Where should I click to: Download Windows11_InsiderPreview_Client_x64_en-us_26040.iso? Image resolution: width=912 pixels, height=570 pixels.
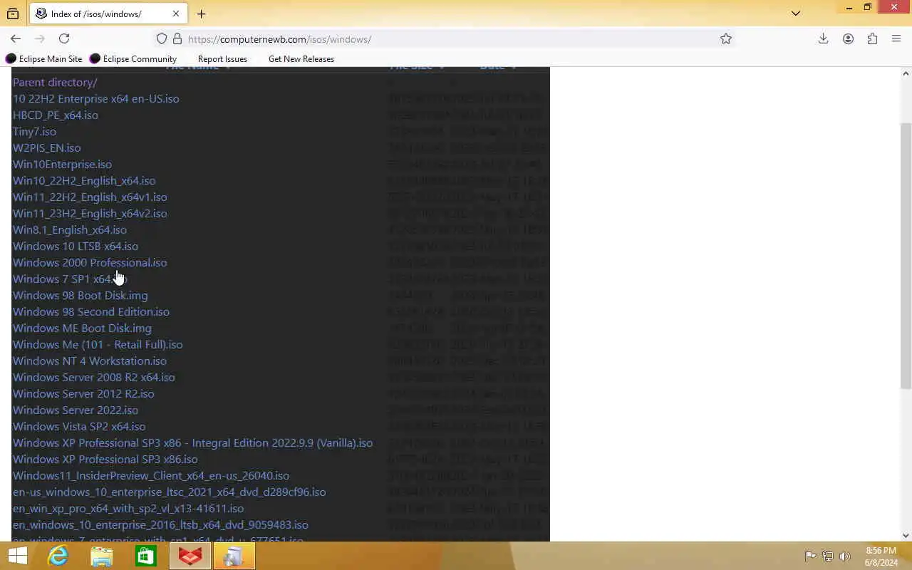coord(151,475)
